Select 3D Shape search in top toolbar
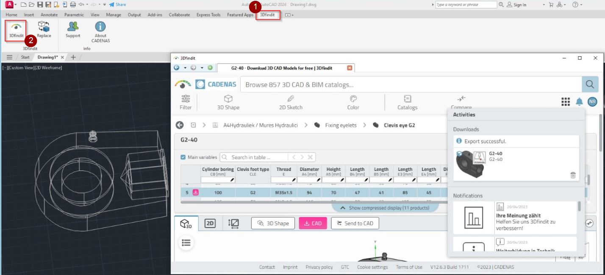The height and width of the screenshot is (275, 605). (228, 102)
